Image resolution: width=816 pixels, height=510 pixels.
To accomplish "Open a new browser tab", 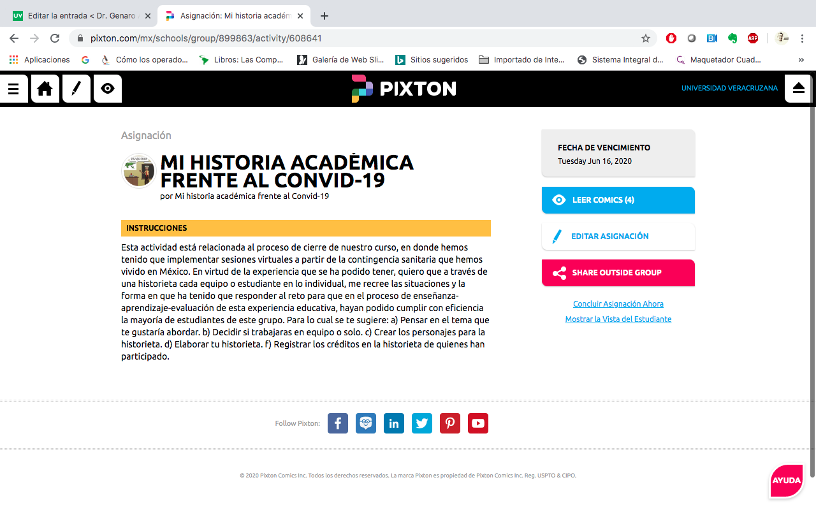I will tap(324, 16).
